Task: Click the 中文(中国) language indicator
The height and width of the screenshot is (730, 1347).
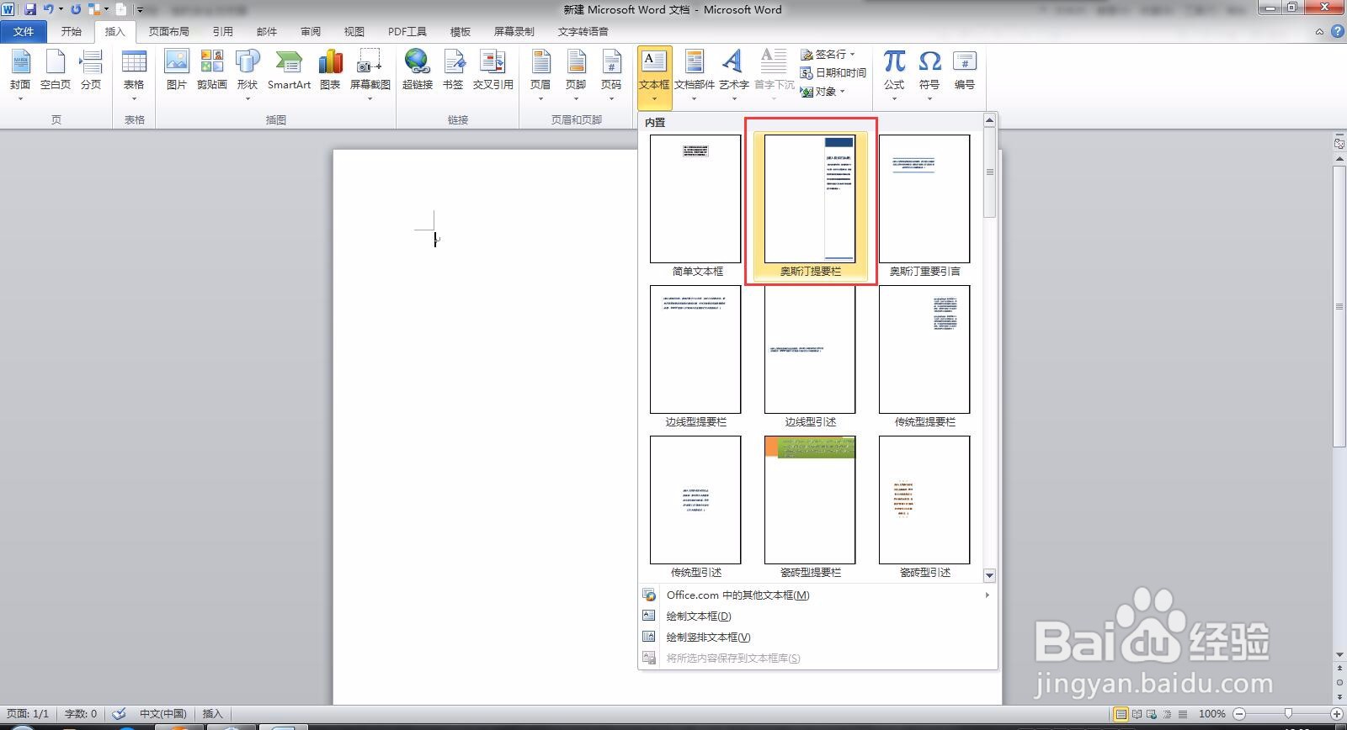Action: (162, 713)
